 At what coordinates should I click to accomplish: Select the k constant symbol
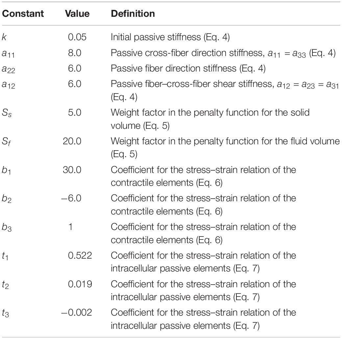4,37
